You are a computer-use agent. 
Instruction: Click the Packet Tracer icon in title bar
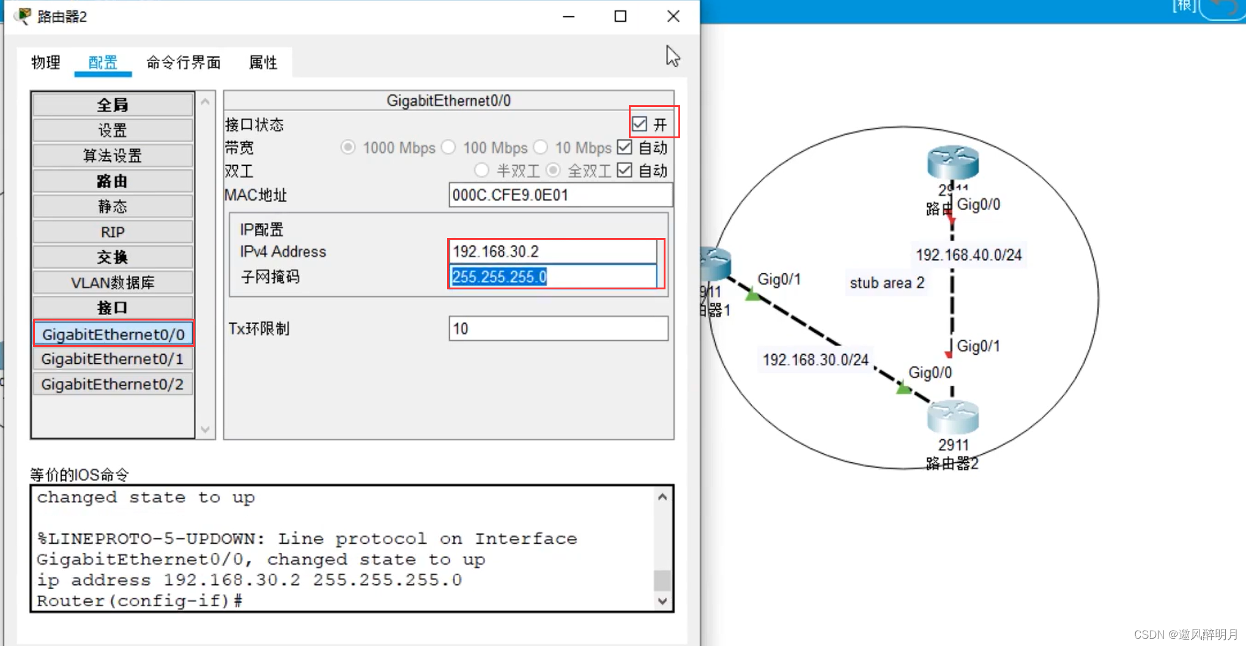click(x=24, y=16)
